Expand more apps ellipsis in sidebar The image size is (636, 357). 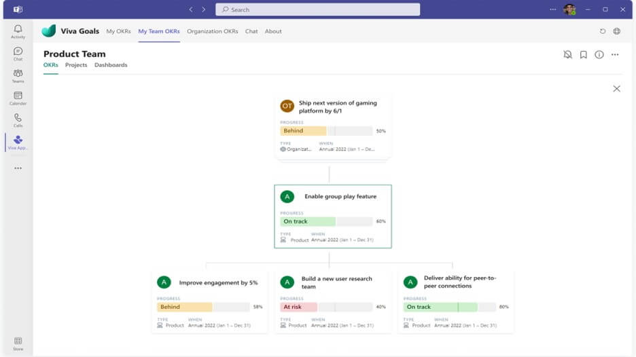[x=18, y=168]
